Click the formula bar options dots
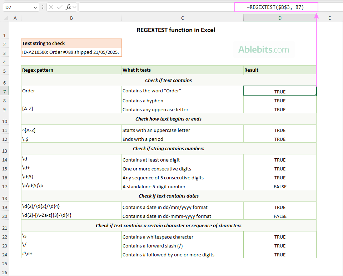Screen dimensions: 343x276 43,7
